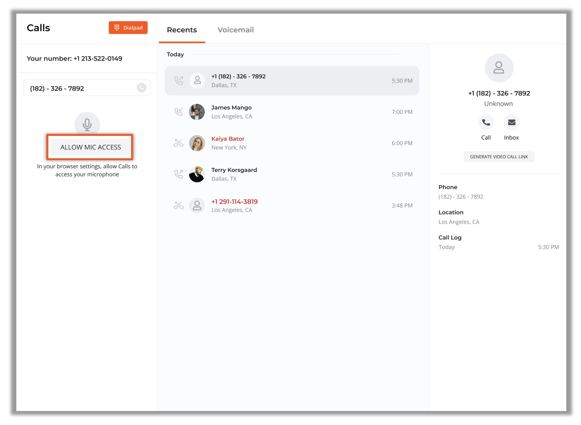Click 'Unknown' label under contact number
This screenshot has height=425, width=581.
click(x=499, y=104)
